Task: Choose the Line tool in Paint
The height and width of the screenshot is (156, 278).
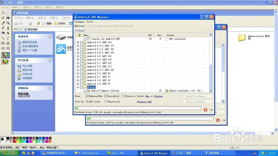Action: pos(3,38)
